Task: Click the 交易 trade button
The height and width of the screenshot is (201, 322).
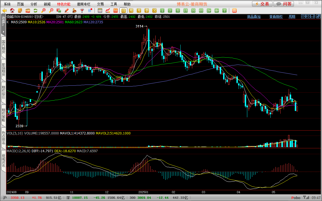Action: point(262,4)
